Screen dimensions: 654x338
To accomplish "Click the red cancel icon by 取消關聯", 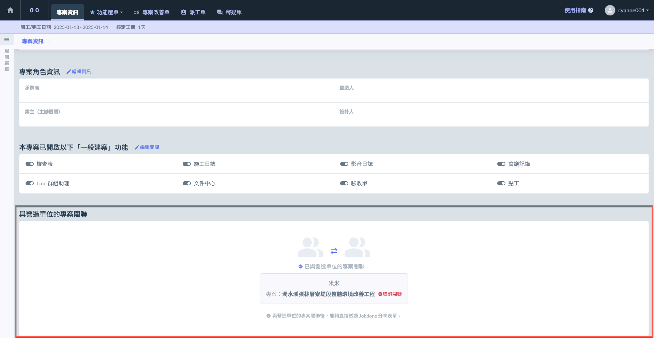I will point(380,294).
